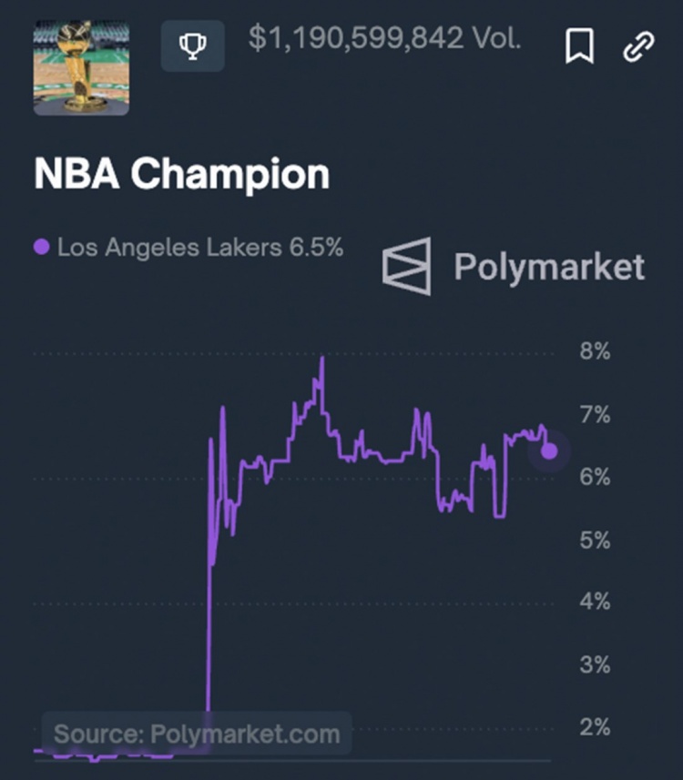Copy the market link via chain icon
683x780 pixels.
click(638, 46)
